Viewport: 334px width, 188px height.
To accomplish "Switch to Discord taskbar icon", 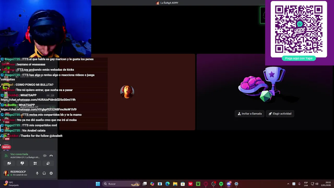I will 229,184.
